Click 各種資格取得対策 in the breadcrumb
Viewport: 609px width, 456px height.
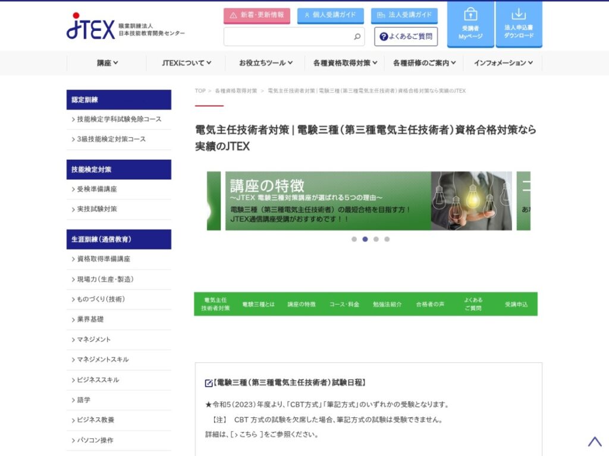[x=236, y=91]
